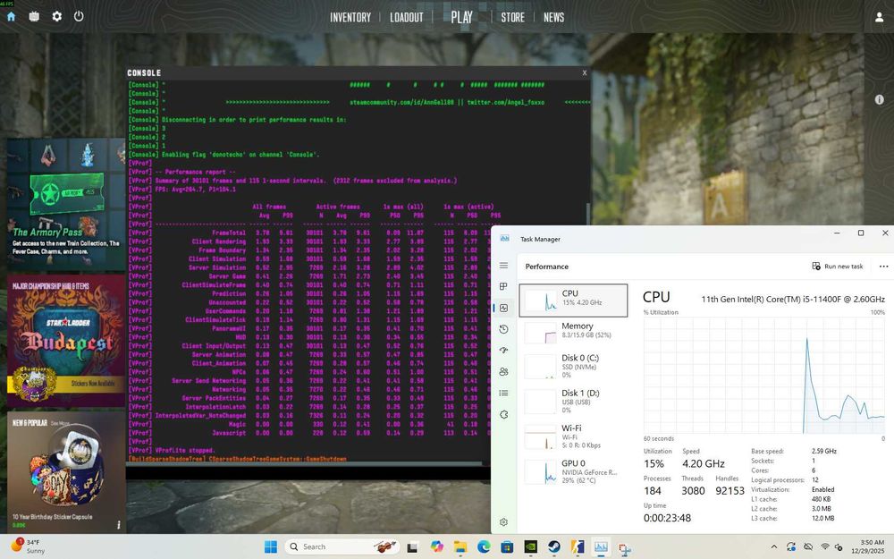Switch to Counter-Strike 2 taskbar icon
The width and height of the screenshot is (894, 559).
[x=577, y=546]
